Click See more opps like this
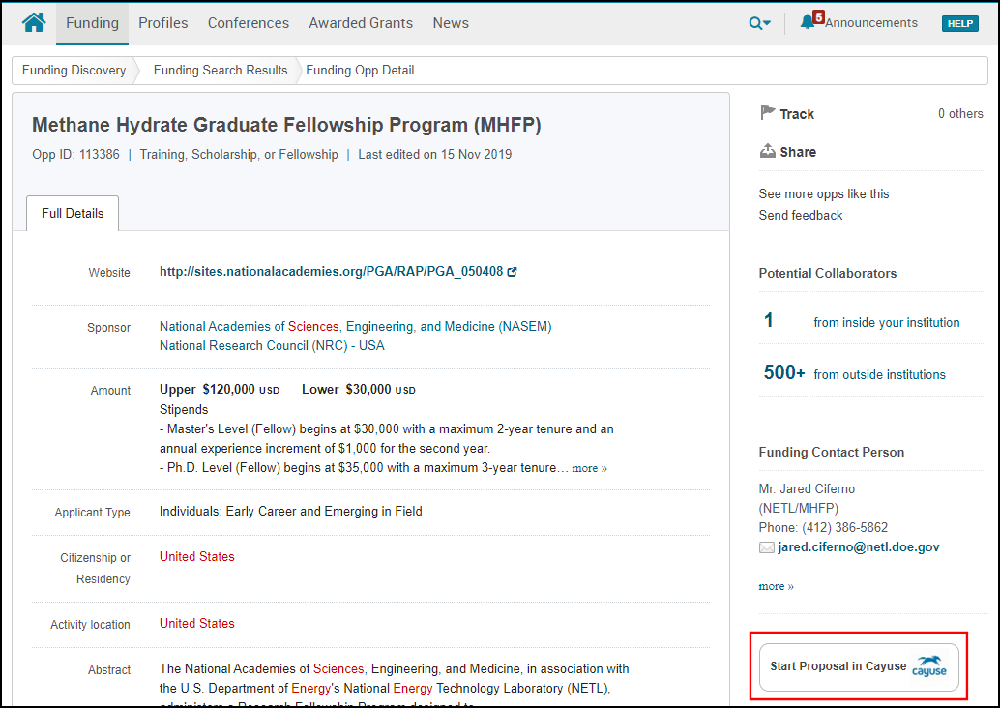1000x708 pixels. pos(823,193)
